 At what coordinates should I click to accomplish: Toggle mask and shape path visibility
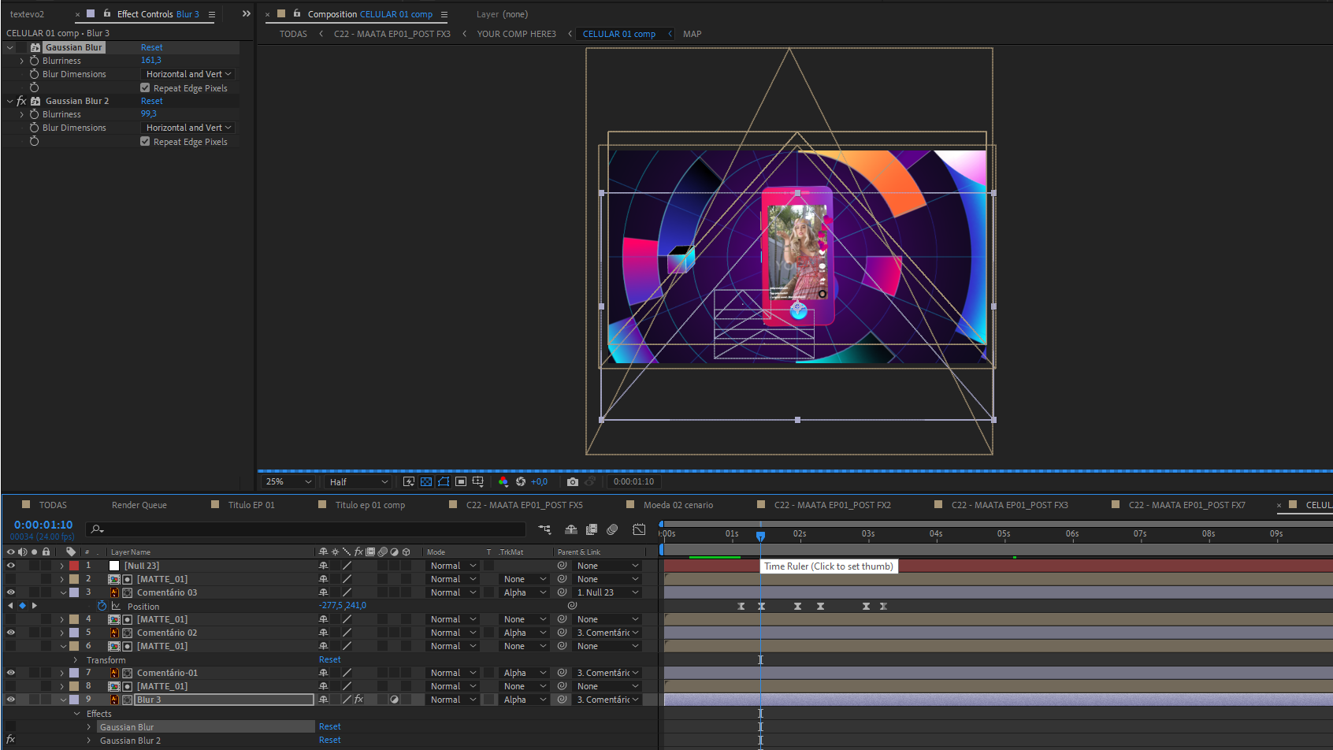click(444, 481)
